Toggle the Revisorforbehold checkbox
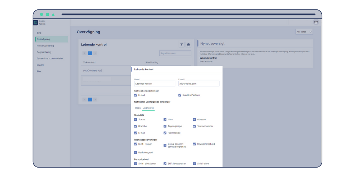 coord(194,144)
